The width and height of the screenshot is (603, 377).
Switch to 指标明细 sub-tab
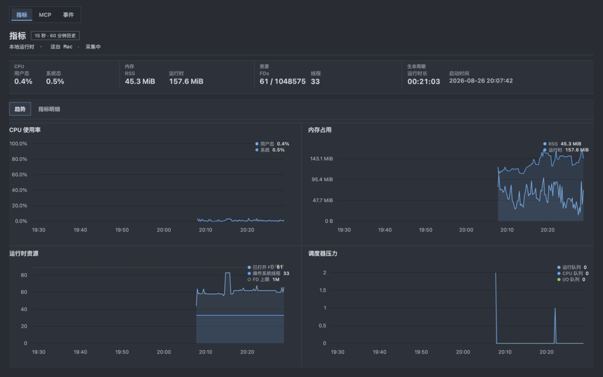49,109
